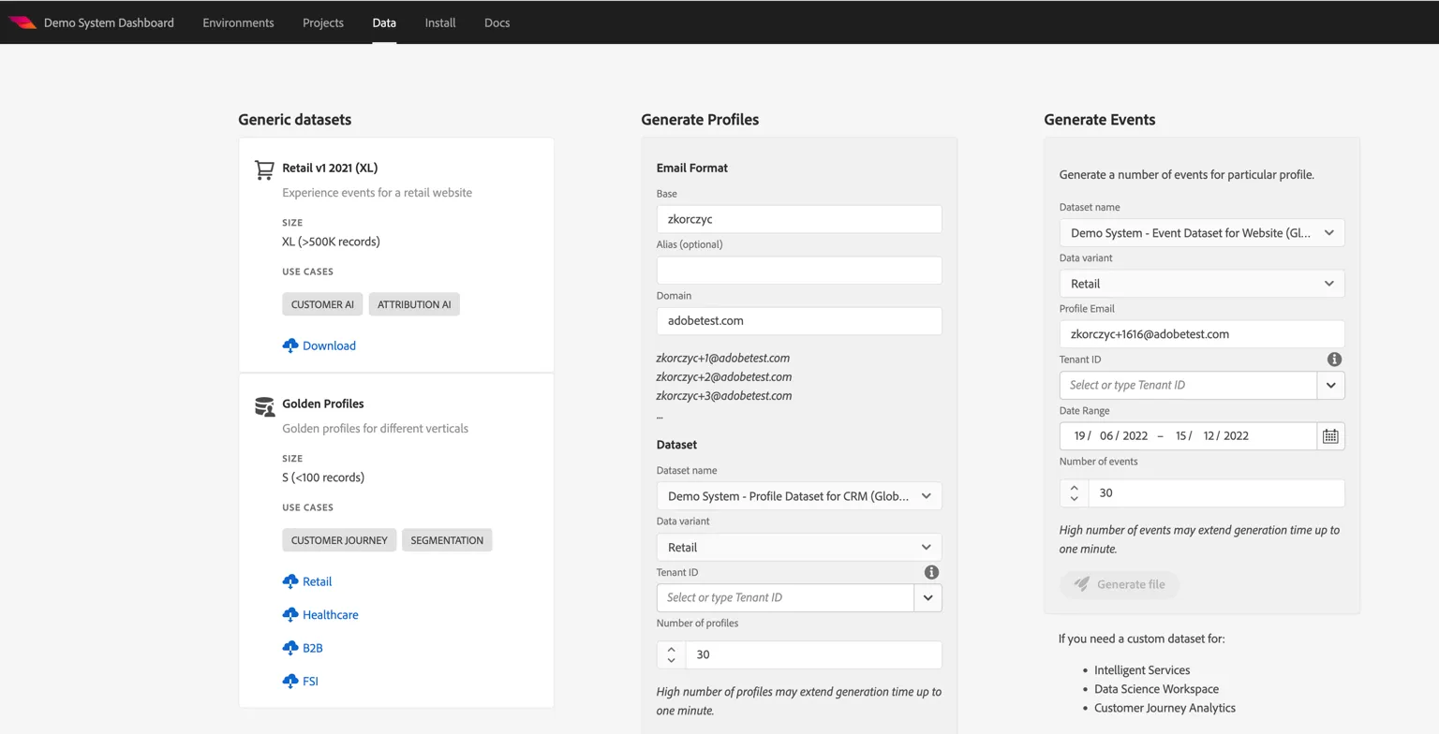Viewport: 1439px width, 734px height.
Task: Expand Tenant ID dropdown arrow in Generate Events
Action: (x=1331, y=386)
